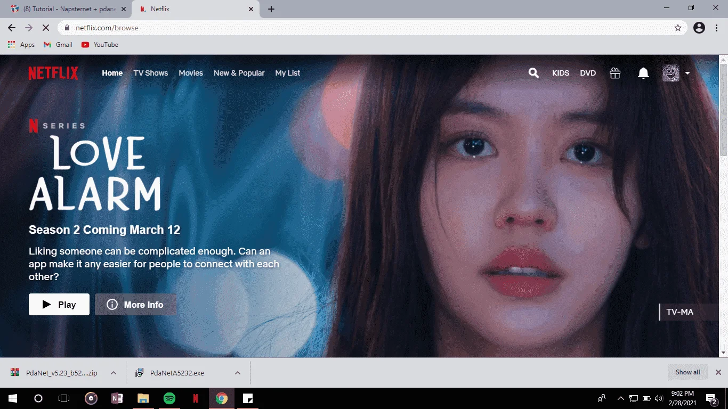Open Windows Task View
This screenshot has height=409, width=728.
tap(64, 398)
